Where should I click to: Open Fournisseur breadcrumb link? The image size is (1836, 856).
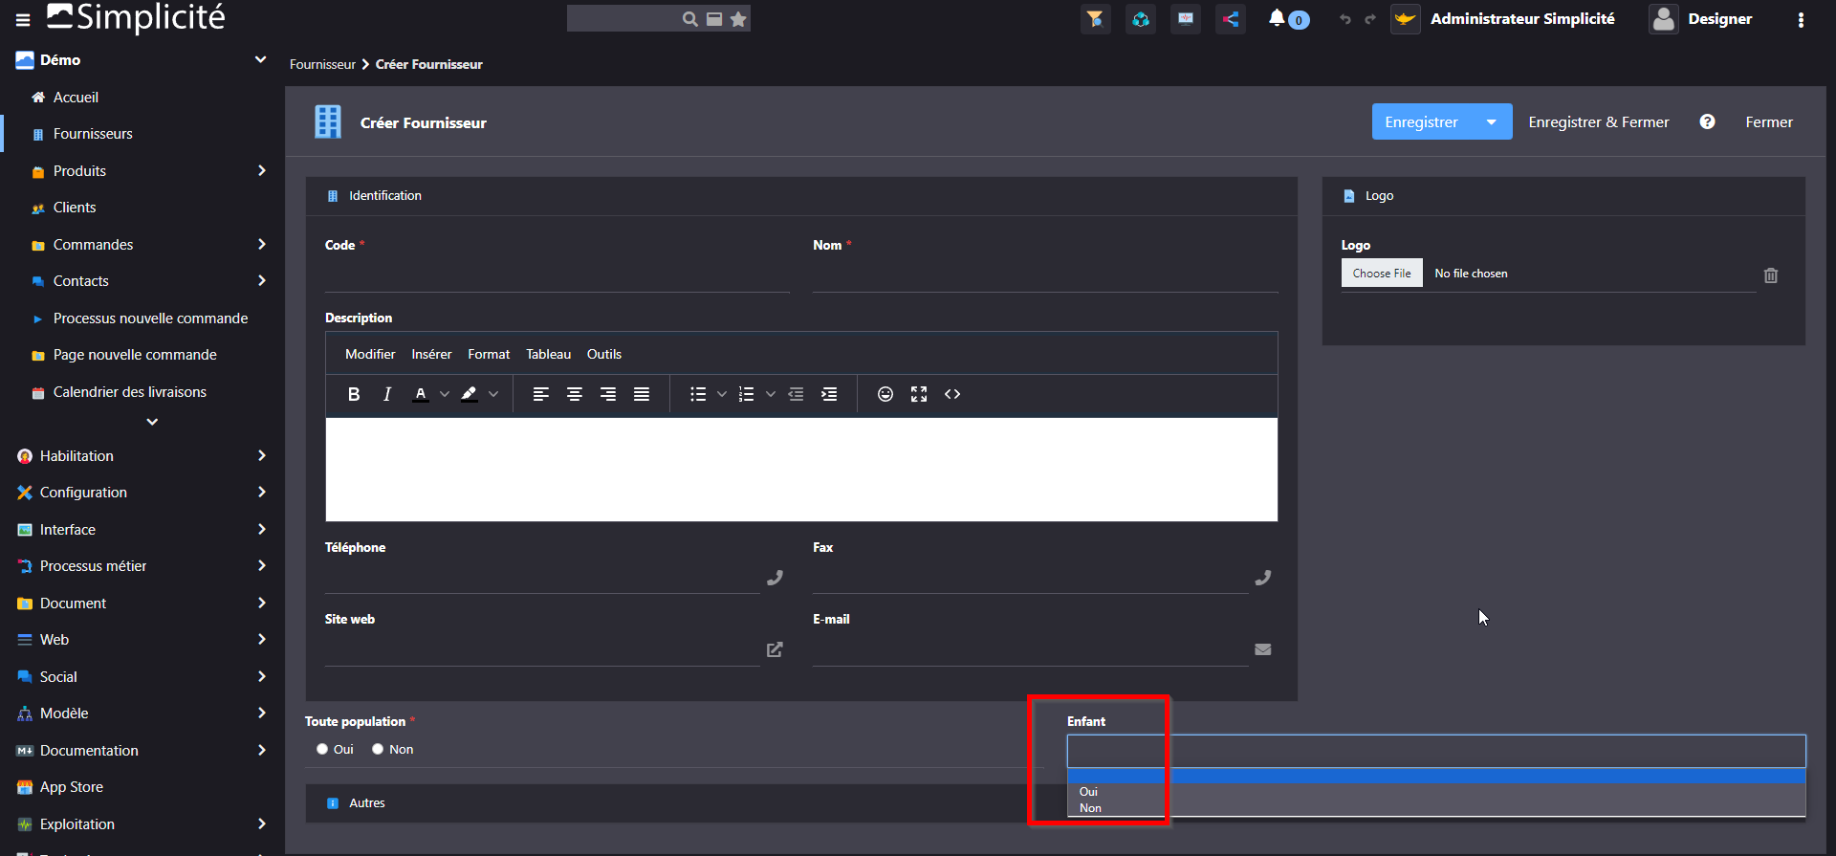[322, 64]
